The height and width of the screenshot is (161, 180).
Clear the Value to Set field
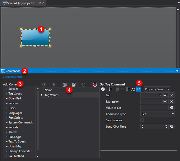tap(171, 108)
